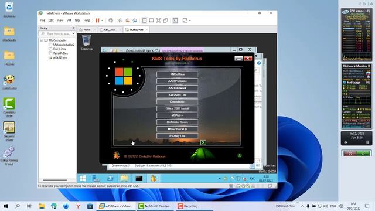This screenshot has width=375, height=211.
Task: Click the guest Windows Start button
Action: 83,178
